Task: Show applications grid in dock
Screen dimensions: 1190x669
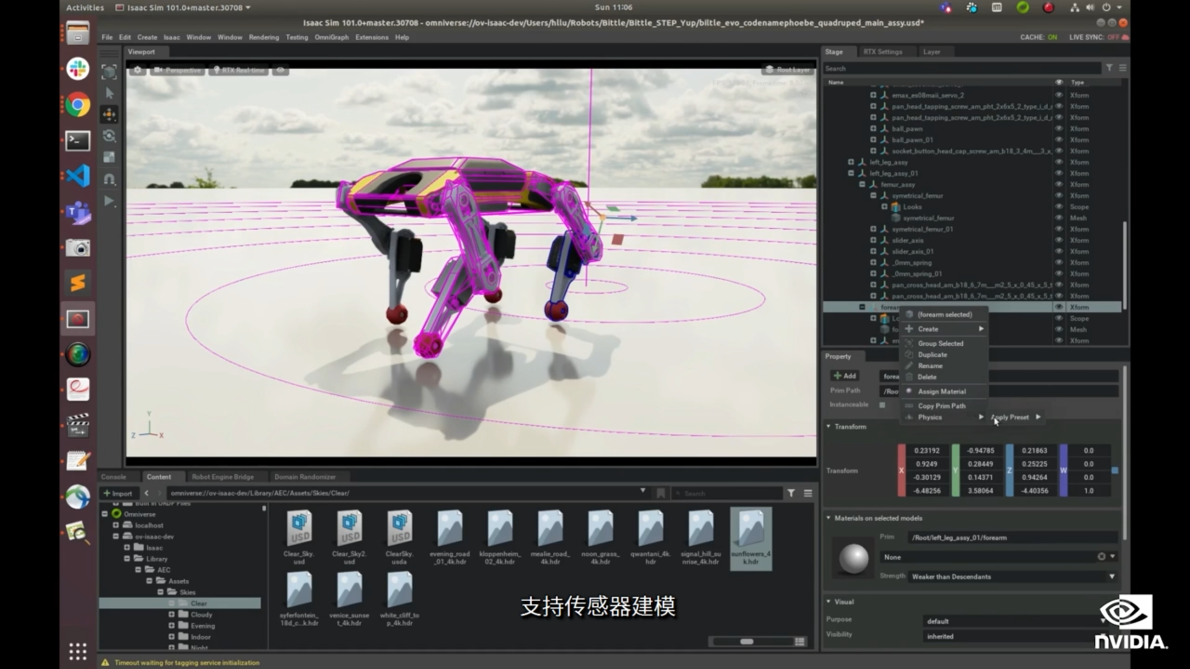Action: point(78,651)
